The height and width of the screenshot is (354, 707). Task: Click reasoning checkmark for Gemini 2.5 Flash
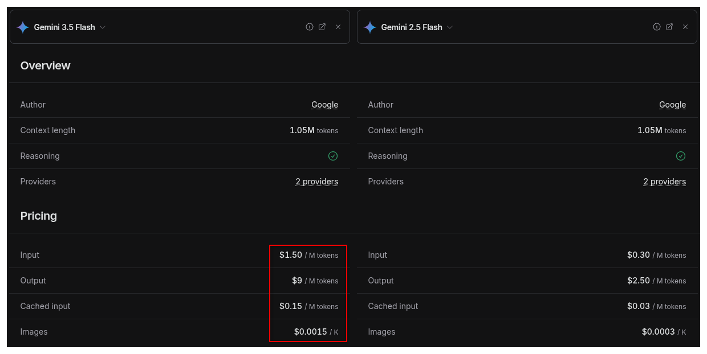[x=681, y=156]
